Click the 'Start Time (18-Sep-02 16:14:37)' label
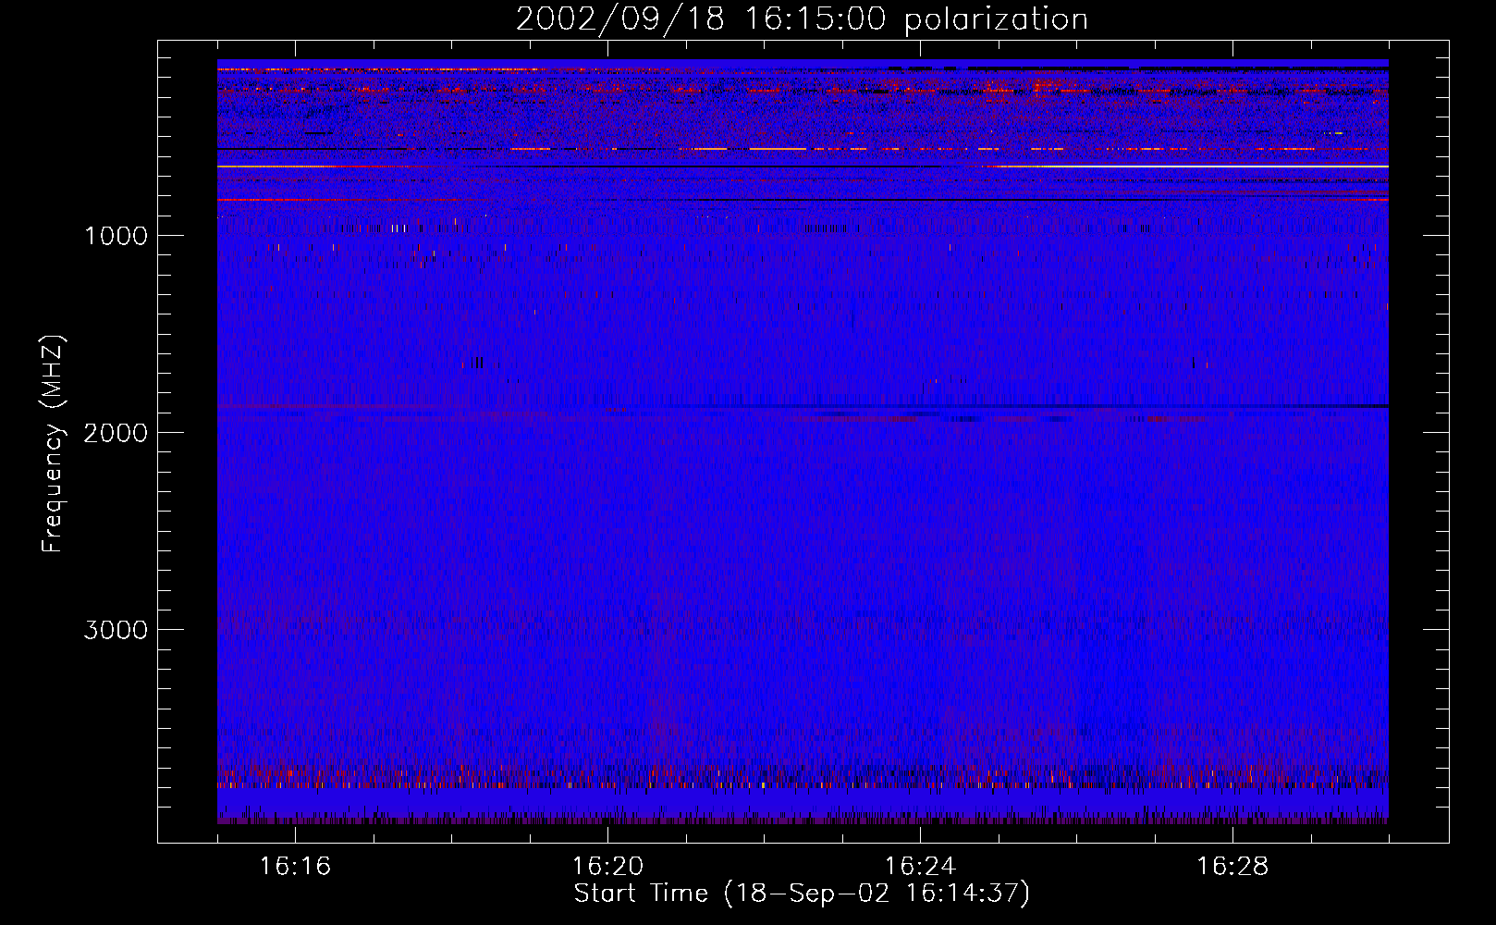This screenshot has height=925, width=1496. (x=802, y=894)
